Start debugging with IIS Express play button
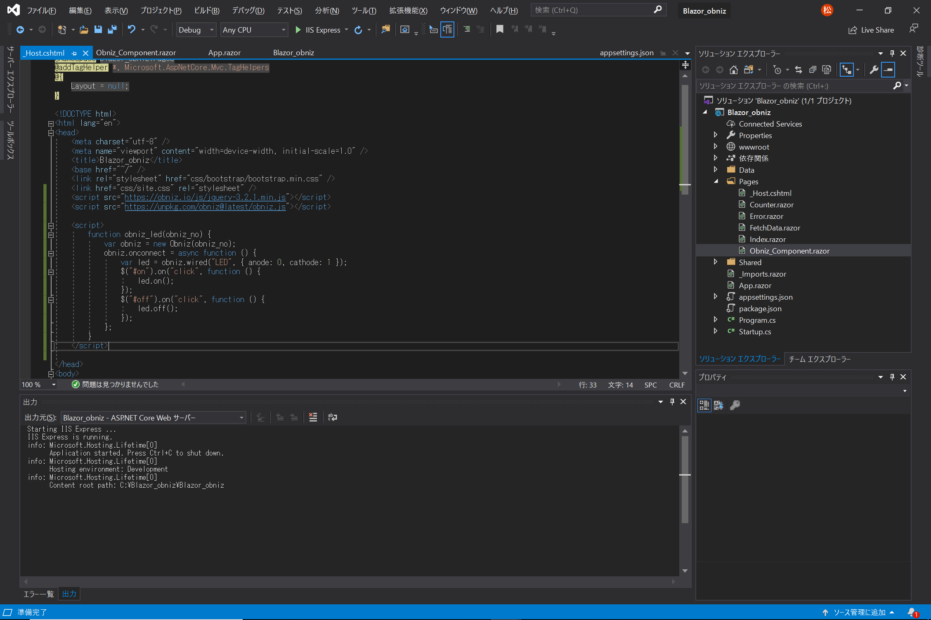Image resolution: width=931 pixels, height=620 pixels. coord(298,30)
